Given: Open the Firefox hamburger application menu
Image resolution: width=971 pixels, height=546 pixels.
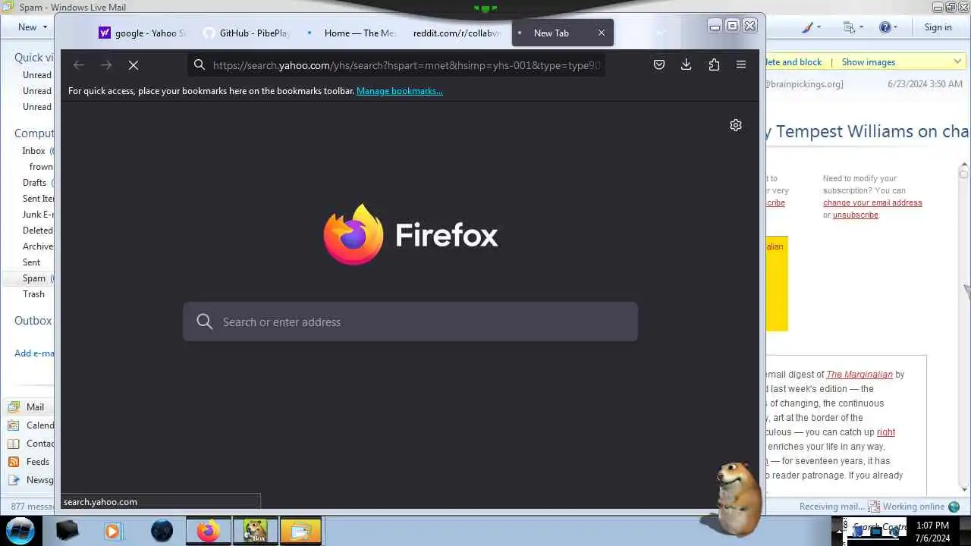Looking at the screenshot, I should click(x=741, y=65).
